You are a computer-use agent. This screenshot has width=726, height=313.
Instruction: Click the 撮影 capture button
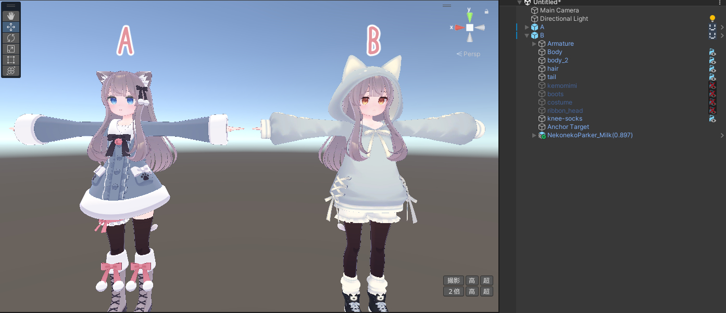pos(453,281)
